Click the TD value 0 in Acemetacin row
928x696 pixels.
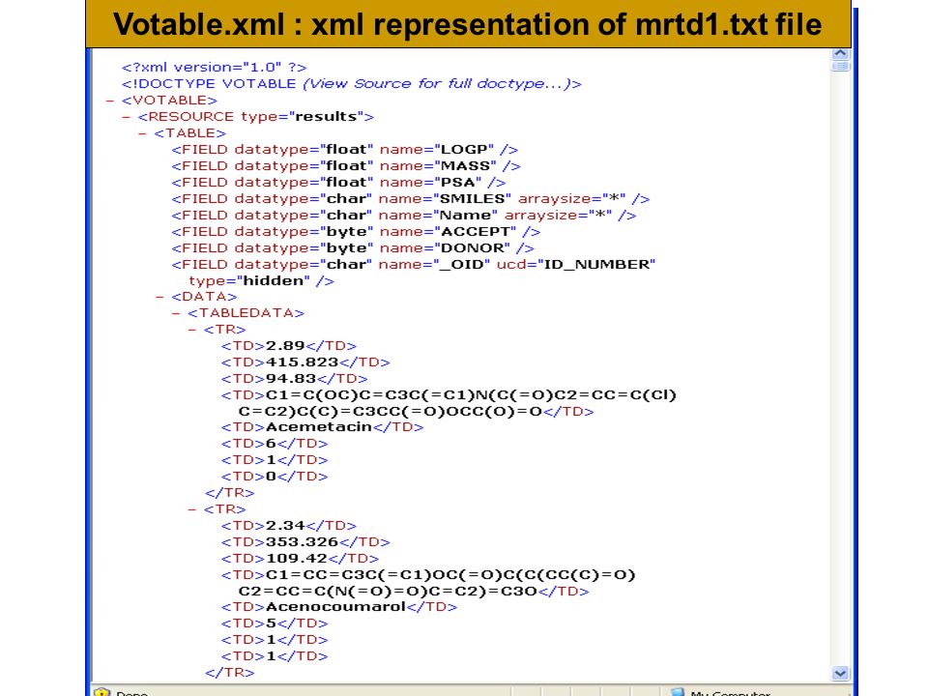pyautogui.click(x=271, y=477)
